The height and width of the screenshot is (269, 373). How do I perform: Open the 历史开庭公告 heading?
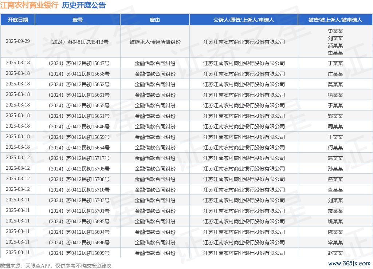coord(84,5)
